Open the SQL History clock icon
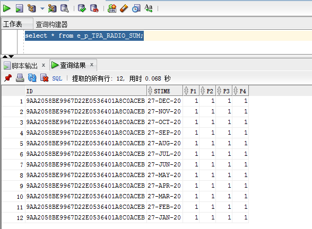 [x=136, y=8]
